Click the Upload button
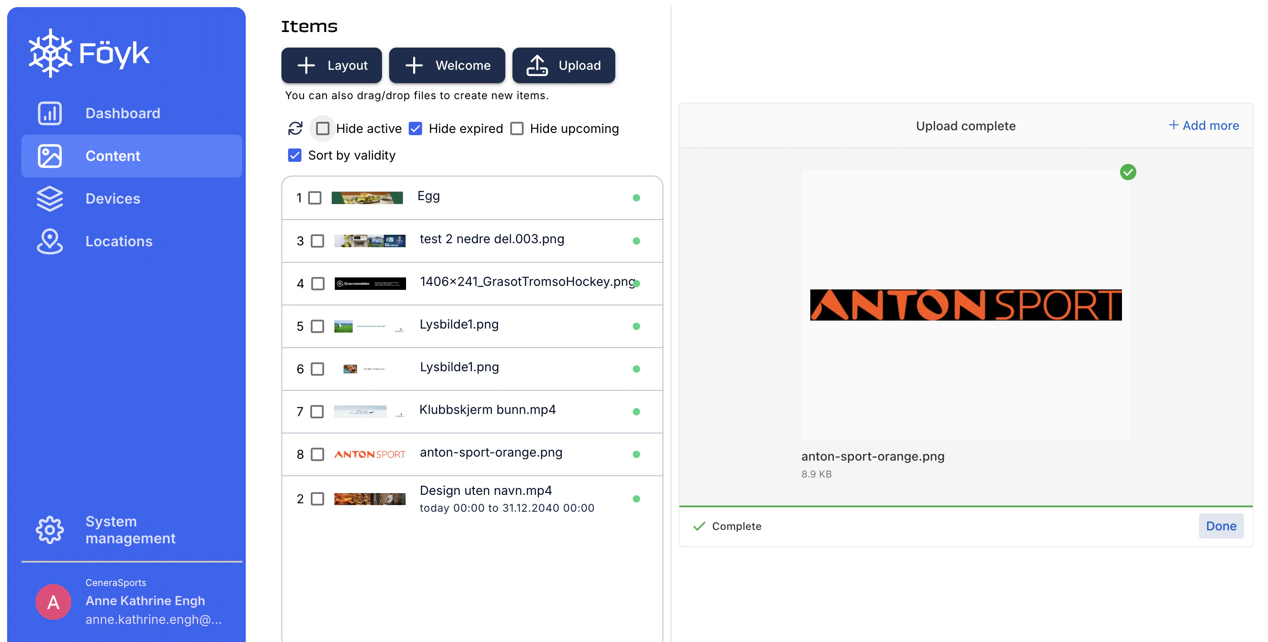1268x642 pixels. pyautogui.click(x=564, y=65)
